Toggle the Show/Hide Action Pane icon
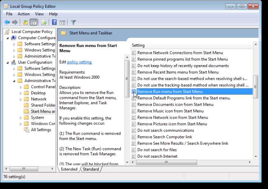The width and height of the screenshot is (268, 189). click(62, 22)
